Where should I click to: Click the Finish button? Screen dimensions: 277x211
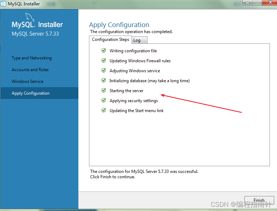[x=259, y=200]
